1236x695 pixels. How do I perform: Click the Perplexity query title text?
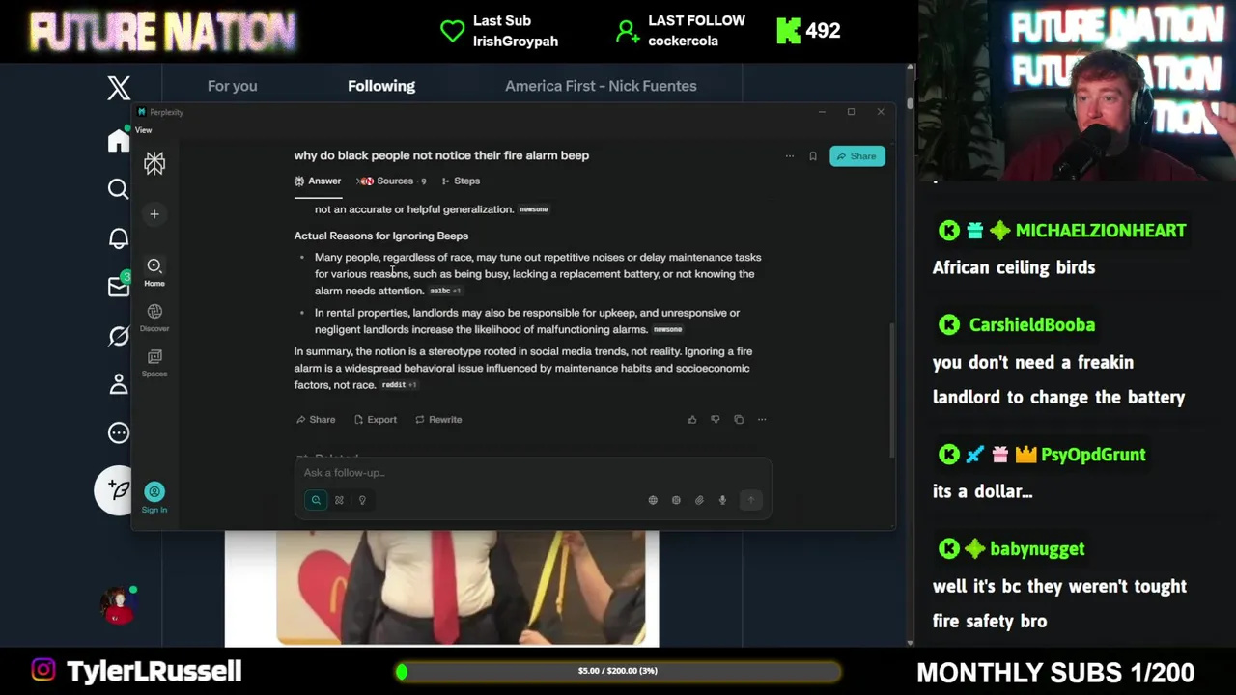pyautogui.click(x=441, y=155)
